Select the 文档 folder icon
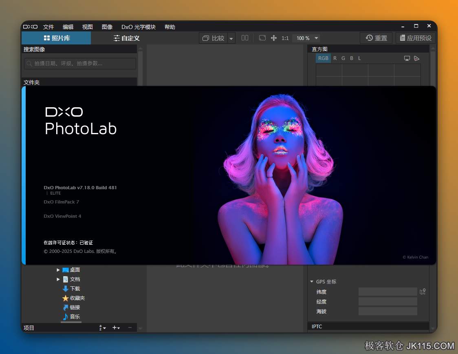 [x=66, y=279]
